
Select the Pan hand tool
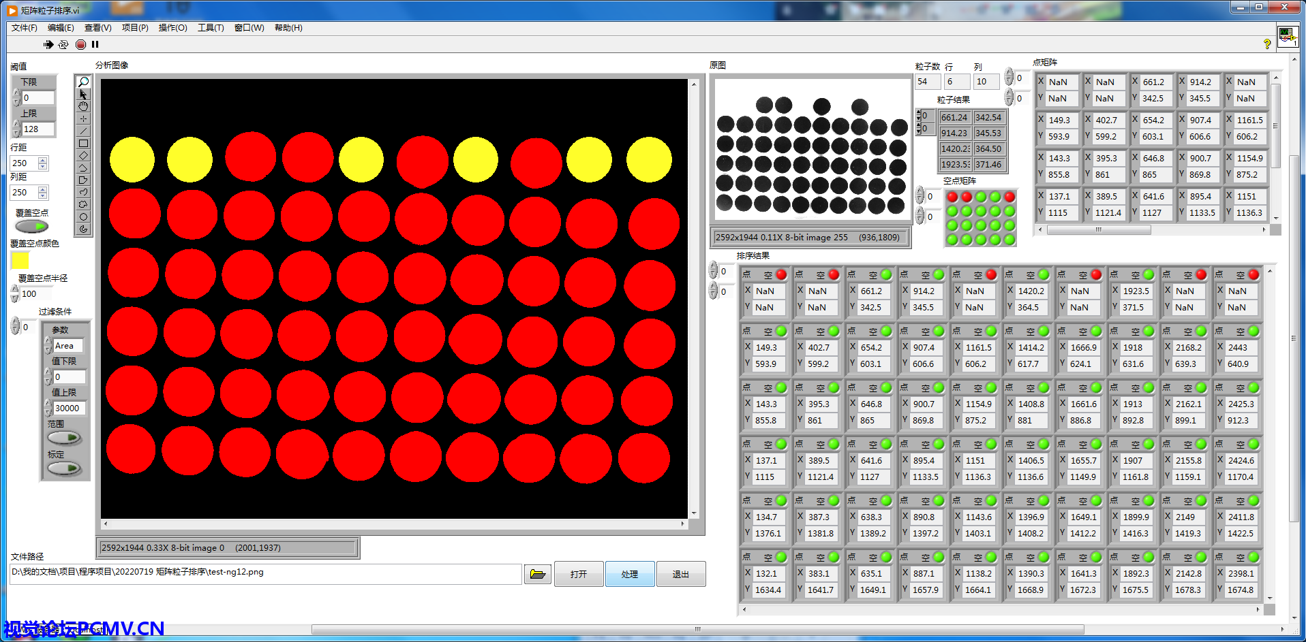83,106
